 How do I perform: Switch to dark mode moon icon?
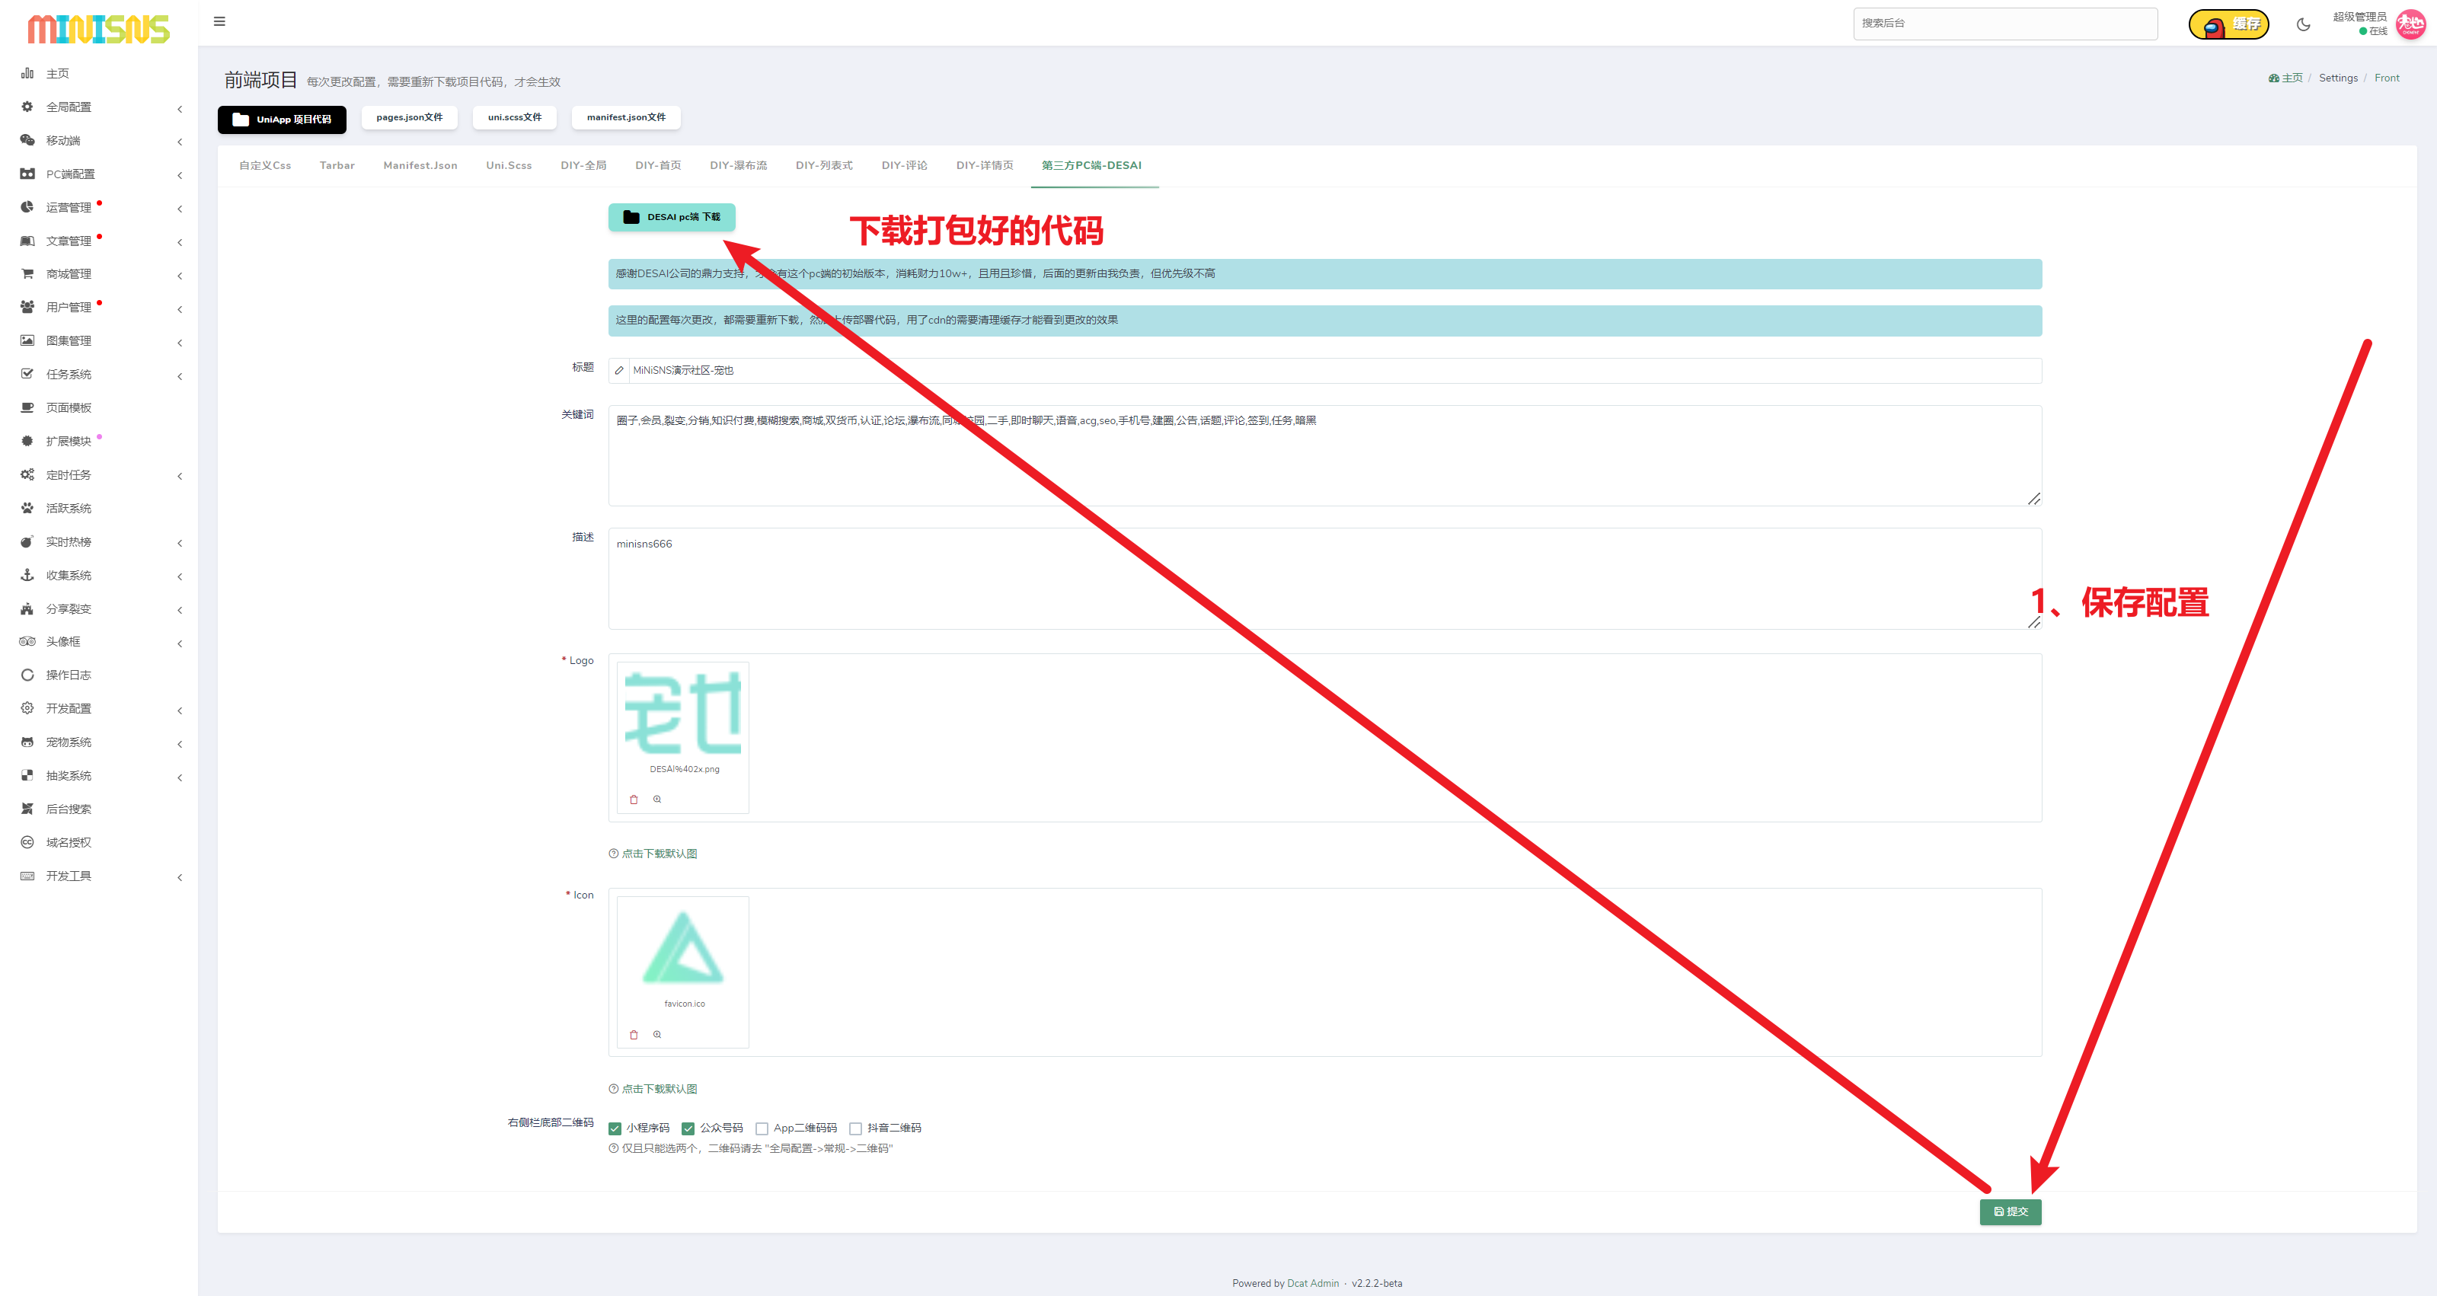[2304, 24]
